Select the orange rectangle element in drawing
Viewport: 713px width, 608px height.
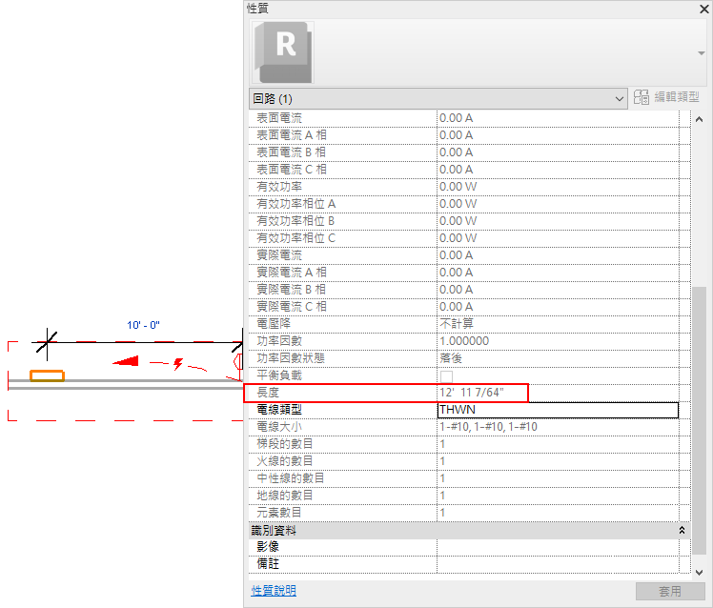tap(47, 376)
